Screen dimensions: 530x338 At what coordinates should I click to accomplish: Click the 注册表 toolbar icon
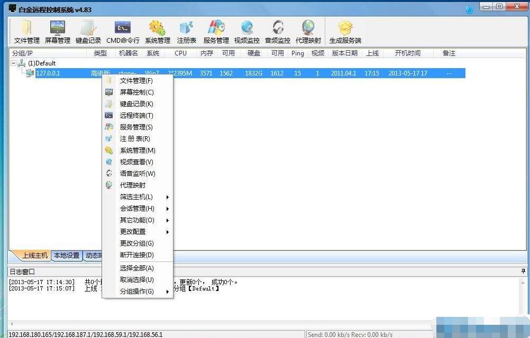186,32
